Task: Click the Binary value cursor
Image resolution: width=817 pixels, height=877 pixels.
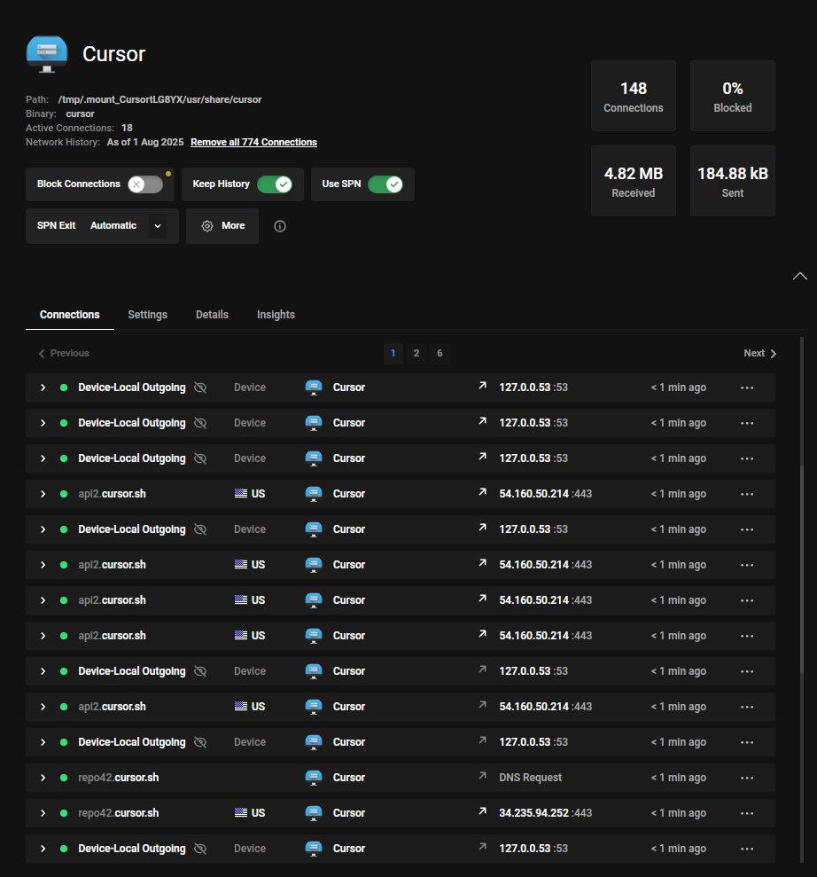Action: (80, 114)
